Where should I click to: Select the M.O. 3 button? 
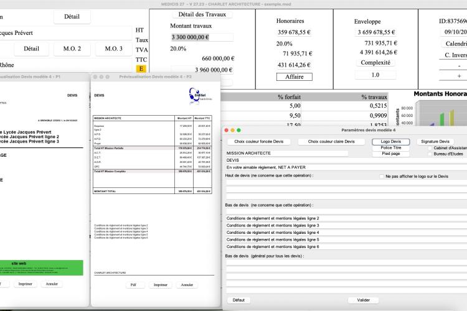[114, 49]
